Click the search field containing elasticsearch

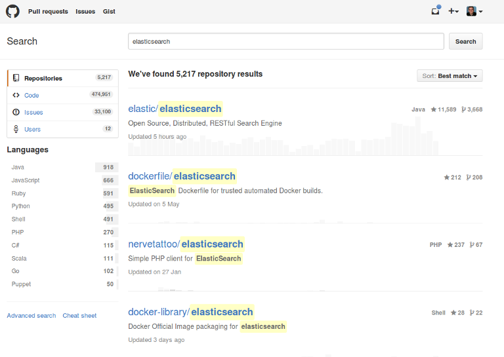click(286, 41)
